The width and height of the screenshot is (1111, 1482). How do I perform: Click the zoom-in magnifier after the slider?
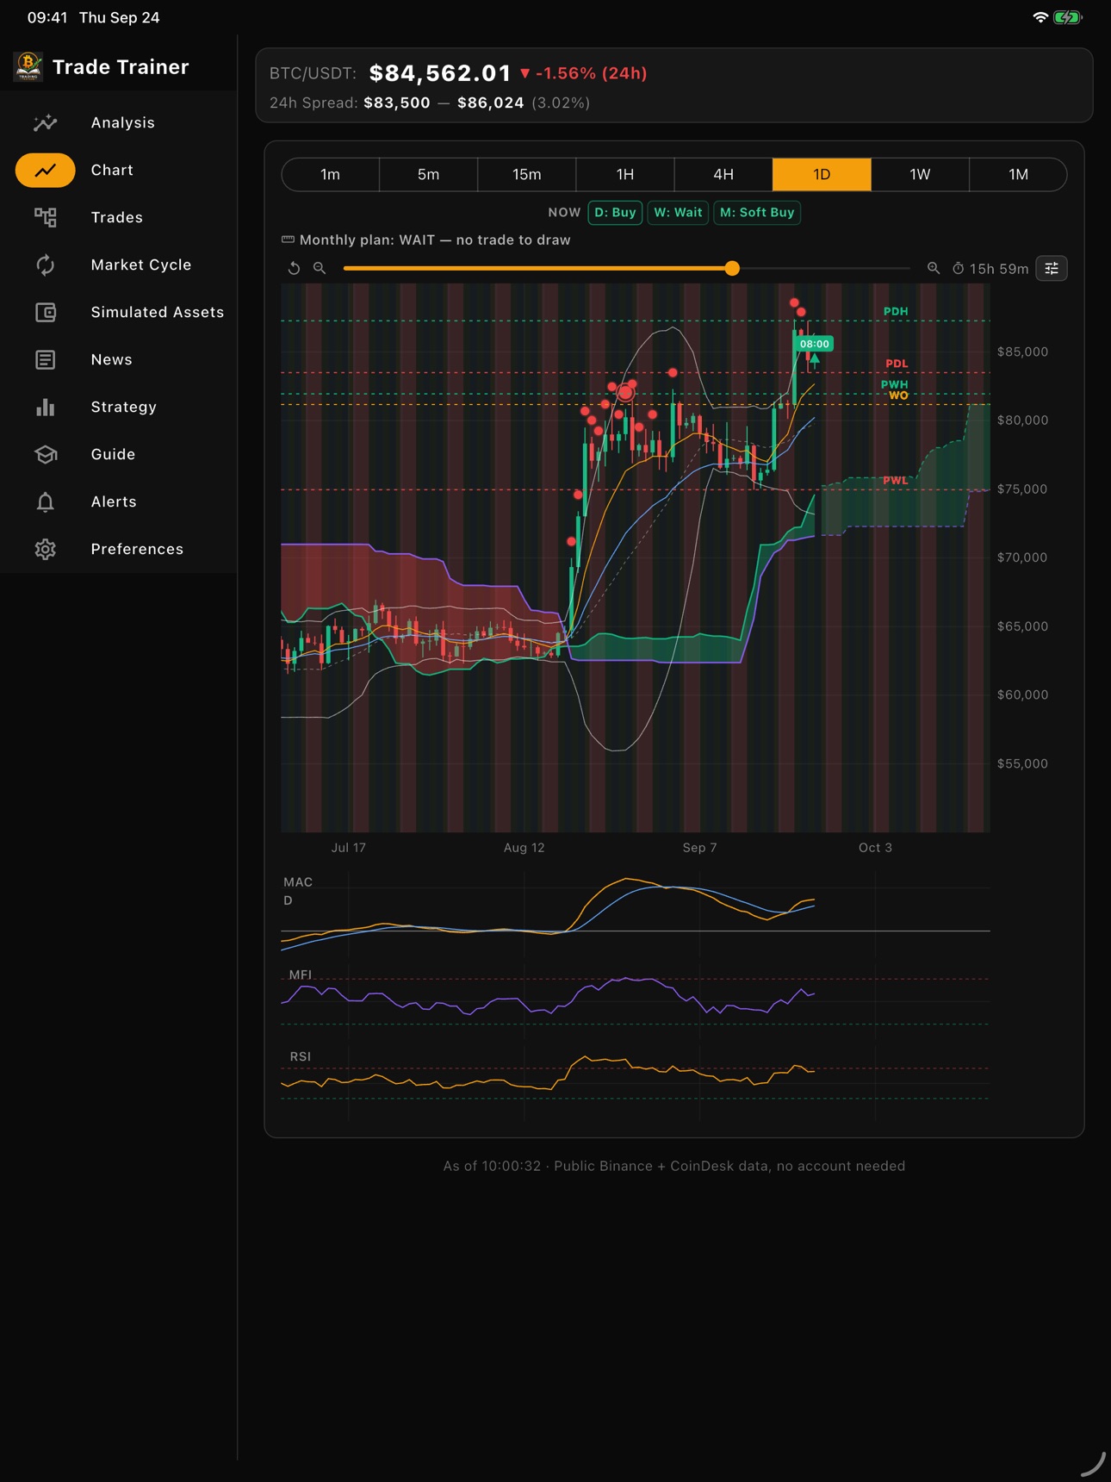click(x=934, y=269)
